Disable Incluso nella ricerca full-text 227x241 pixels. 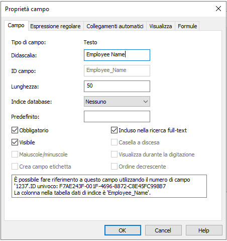114,130
